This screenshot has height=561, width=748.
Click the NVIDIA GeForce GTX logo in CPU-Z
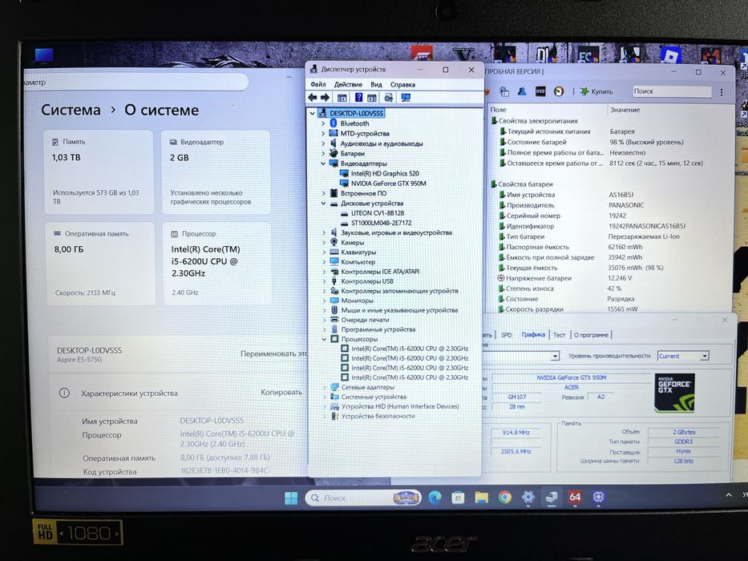pos(674,393)
